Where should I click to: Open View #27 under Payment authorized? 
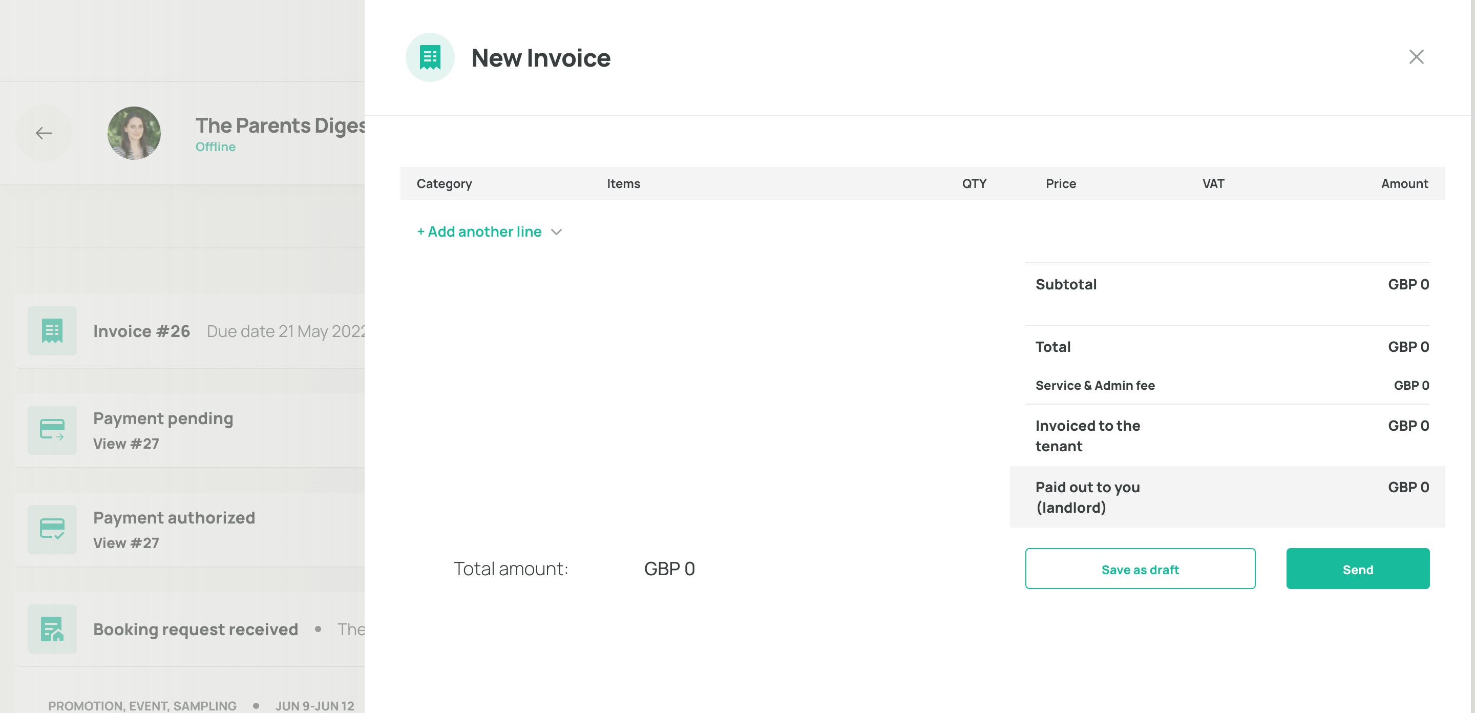pos(126,543)
